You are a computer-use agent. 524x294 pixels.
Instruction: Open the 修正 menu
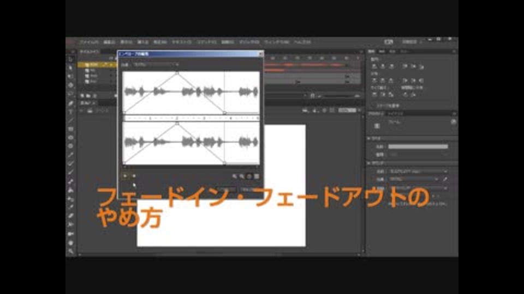(160, 42)
